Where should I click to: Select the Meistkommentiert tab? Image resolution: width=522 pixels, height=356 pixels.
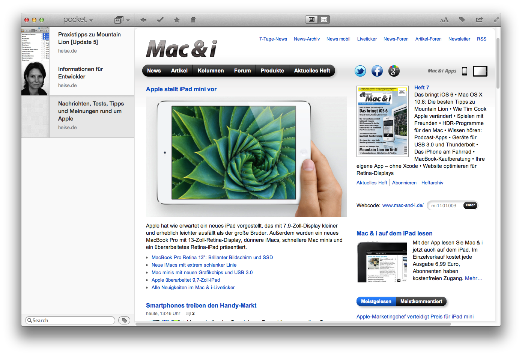[x=421, y=302]
